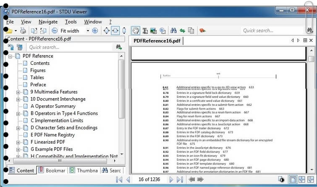Viewport: 317px width, 187px height.
Task: Select the Content tab
Action: click(x=22, y=171)
